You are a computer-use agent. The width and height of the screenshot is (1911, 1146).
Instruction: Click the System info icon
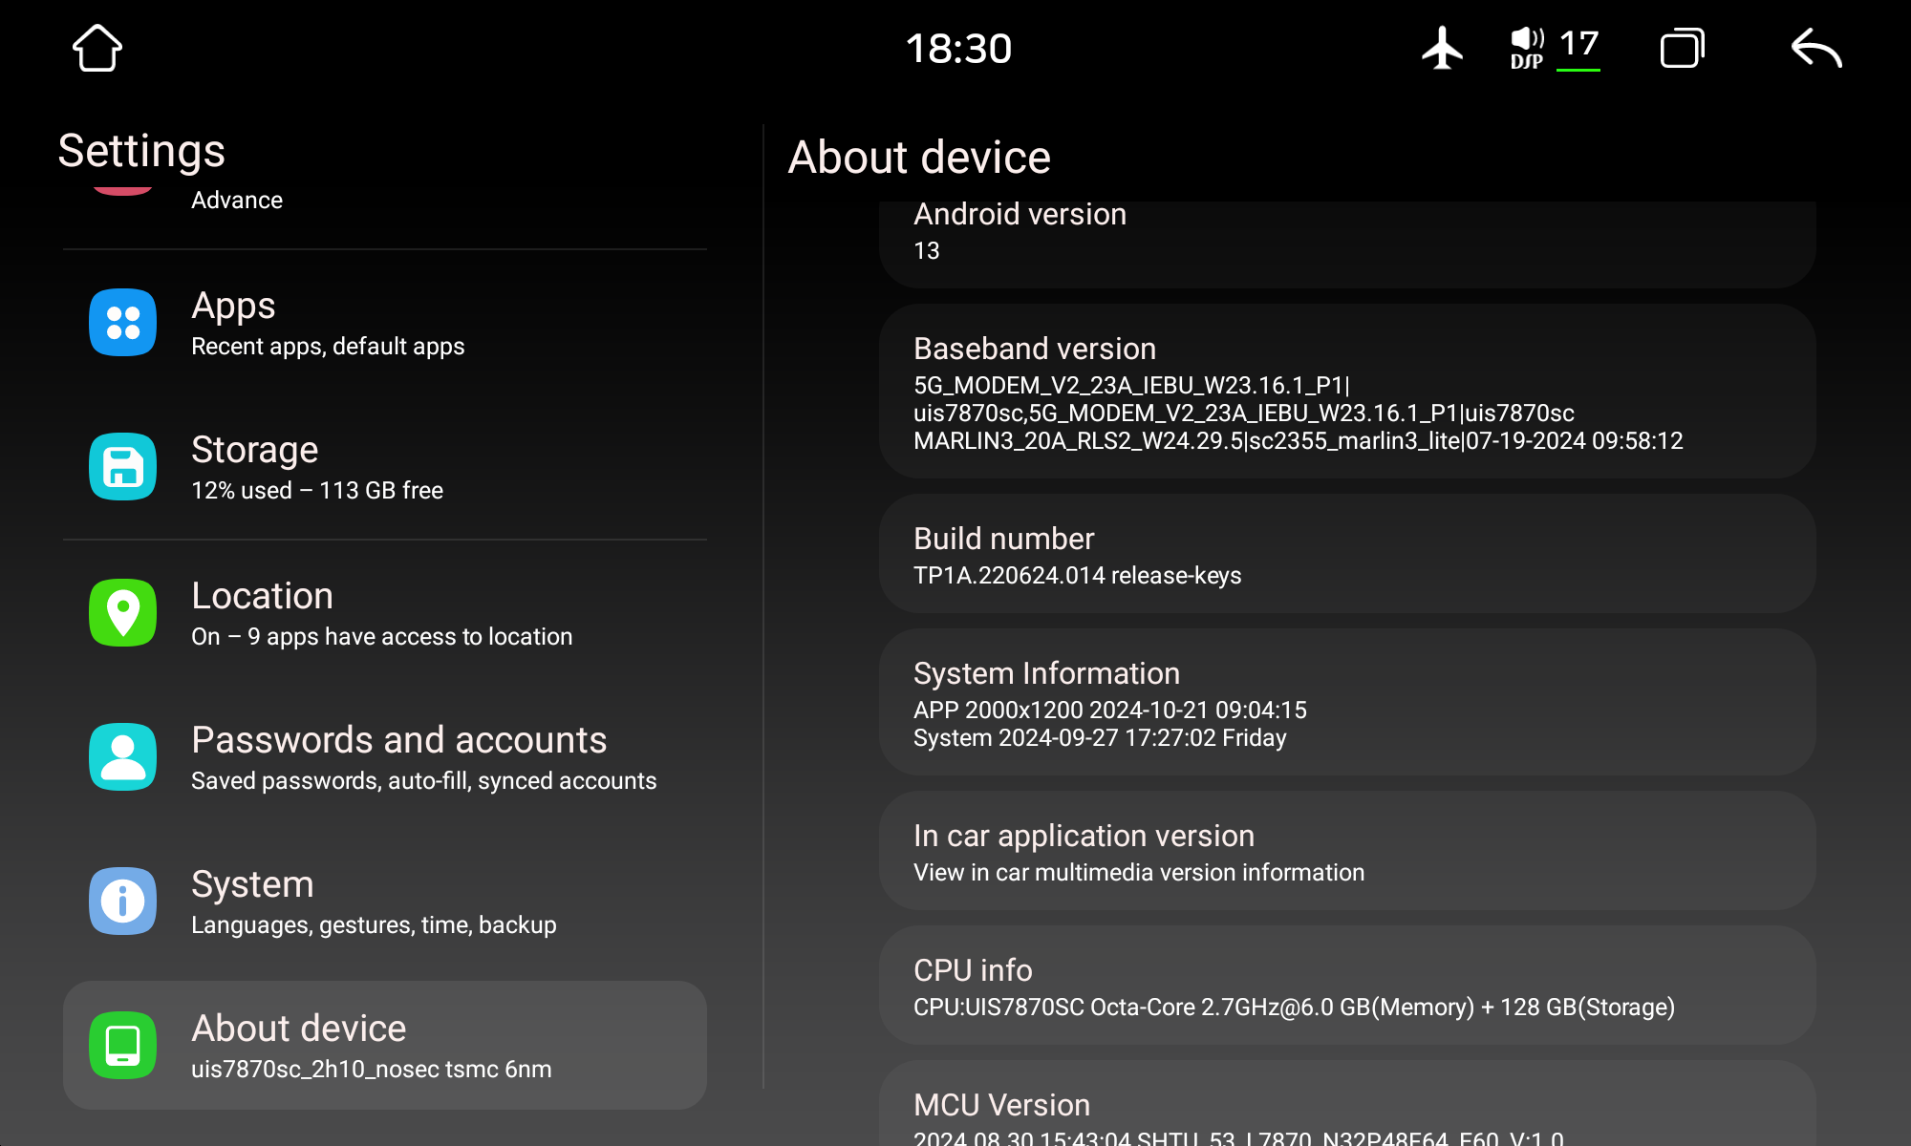tap(123, 901)
